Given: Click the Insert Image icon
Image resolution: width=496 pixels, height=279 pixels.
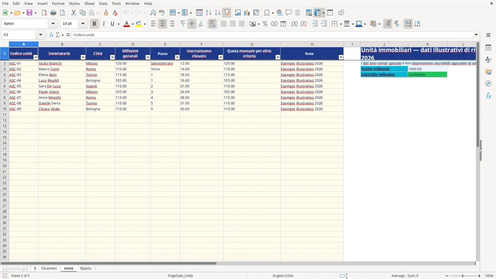Looking at the screenshot, I should point(238,12).
